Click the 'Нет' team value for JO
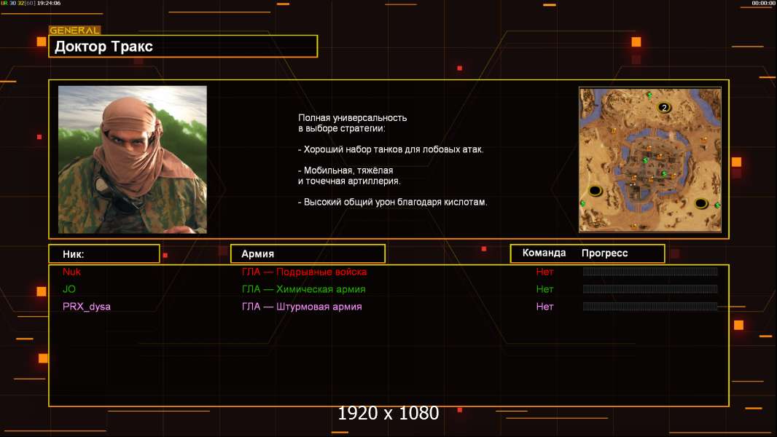 [544, 289]
